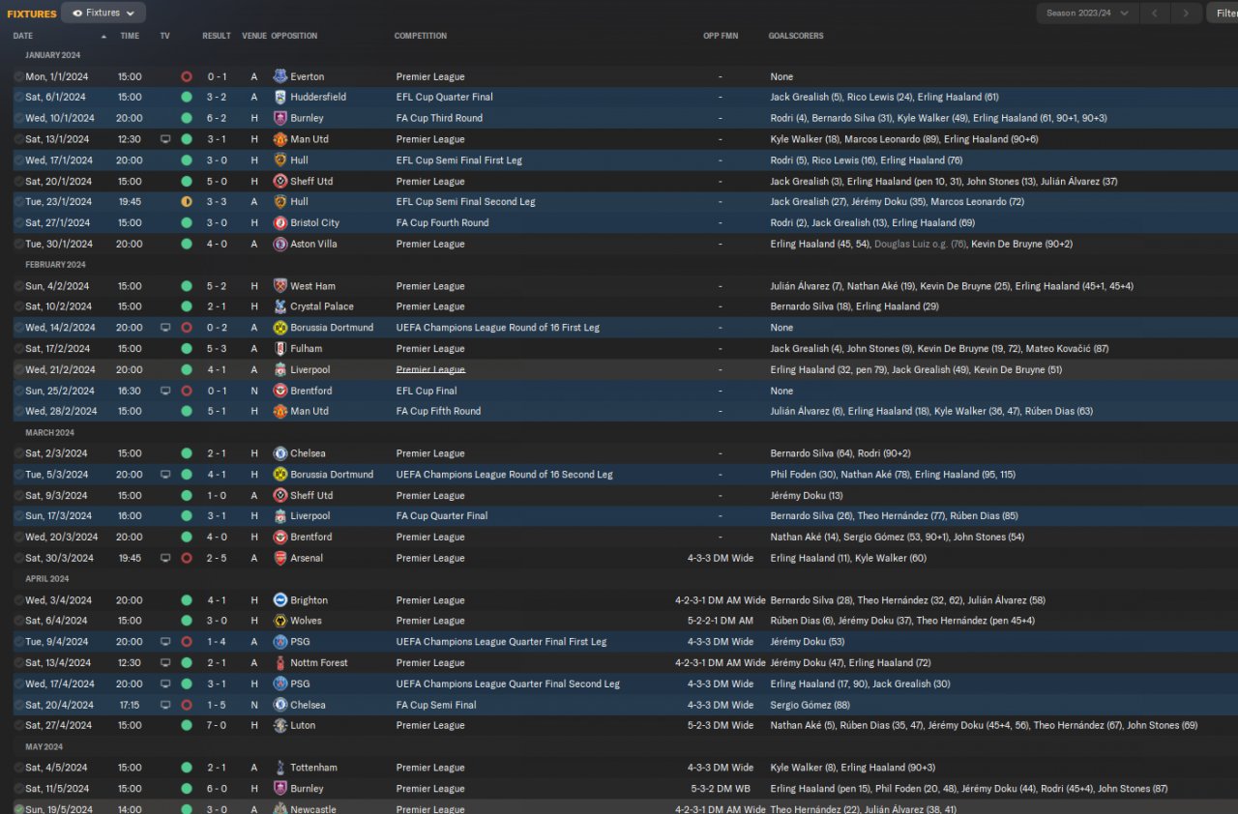Image resolution: width=1238 pixels, height=814 pixels.
Task: Open the FA Cup Semi Final competition link
Action: coord(436,705)
